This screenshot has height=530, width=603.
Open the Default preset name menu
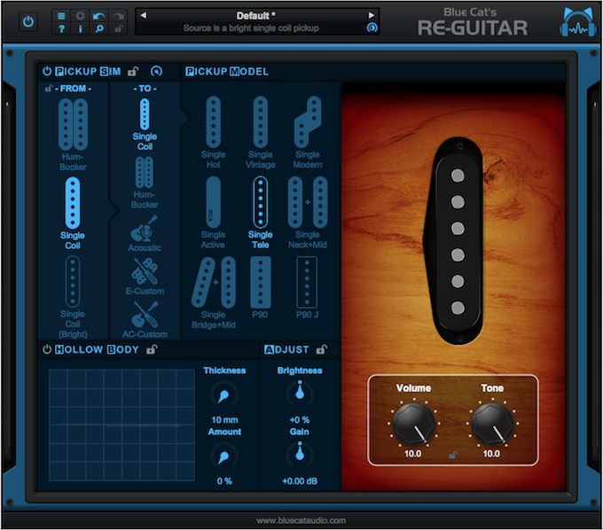click(x=255, y=16)
